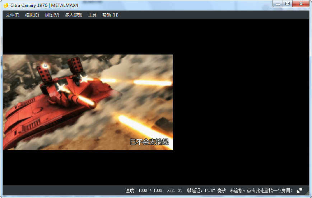The image size is (312, 198).
Task: Open the 模拟(E) menu
Action: tap(32, 15)
